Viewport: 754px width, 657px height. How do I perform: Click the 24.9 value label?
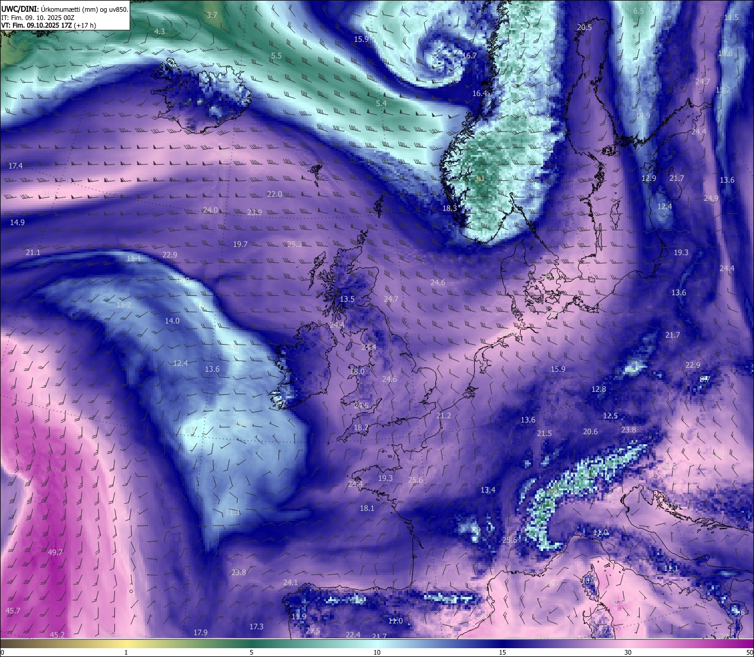pyautogui.click(x=711, y=199)
